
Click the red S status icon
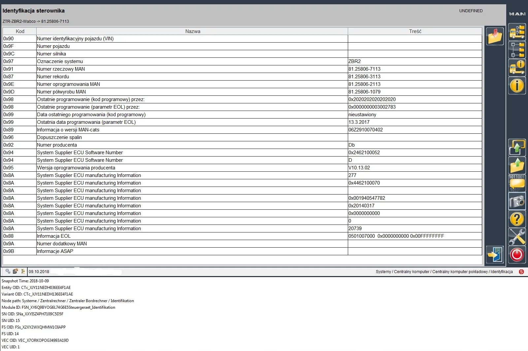pyautogui.click(x=521, y=271)
